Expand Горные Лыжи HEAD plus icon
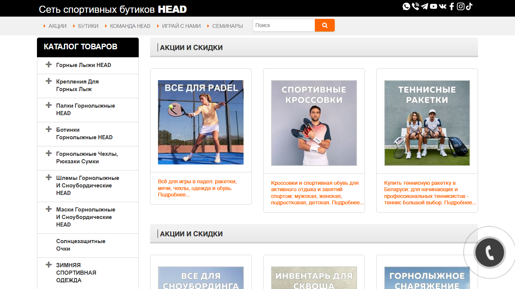This screenshot has height=289, width=515. 49,64
